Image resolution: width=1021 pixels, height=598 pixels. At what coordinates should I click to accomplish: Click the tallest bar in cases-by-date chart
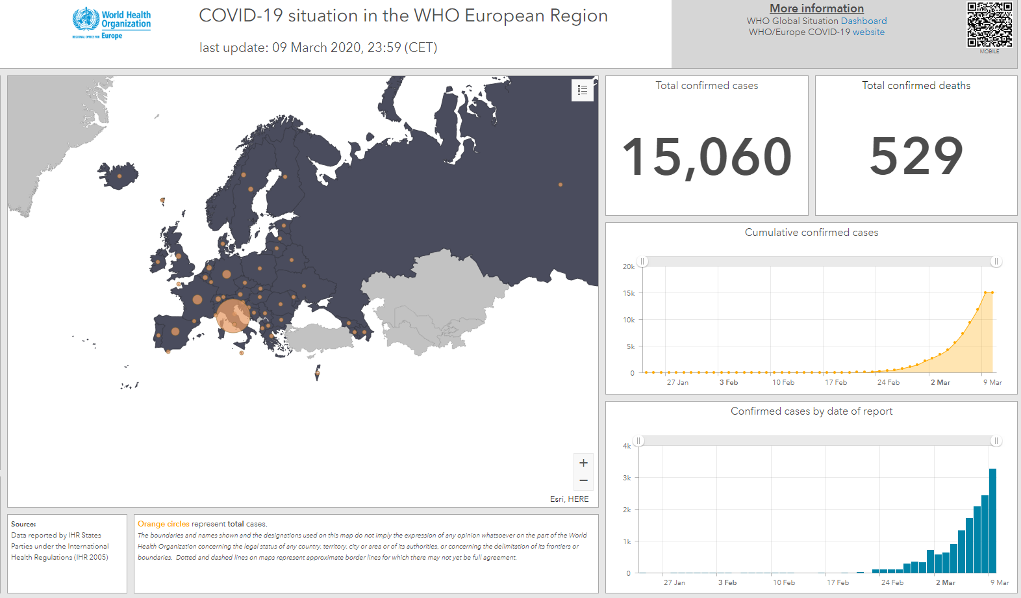pyautogui.click(x=992, y=520)
